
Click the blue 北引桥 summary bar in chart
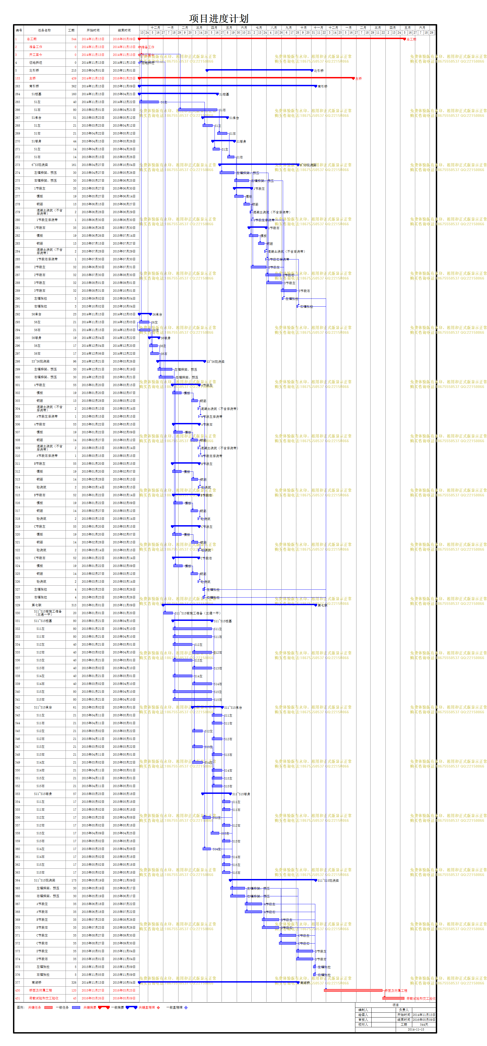pyautogui.click(x=259, y=70)
